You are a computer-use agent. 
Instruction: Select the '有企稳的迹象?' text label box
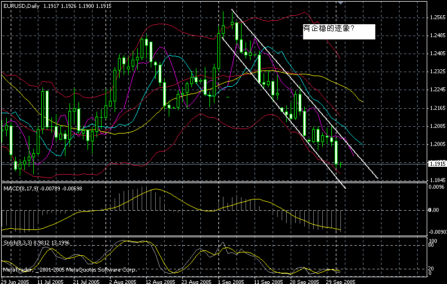339,32
